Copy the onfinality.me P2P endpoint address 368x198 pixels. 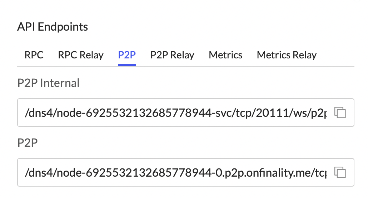pos(340,173)
